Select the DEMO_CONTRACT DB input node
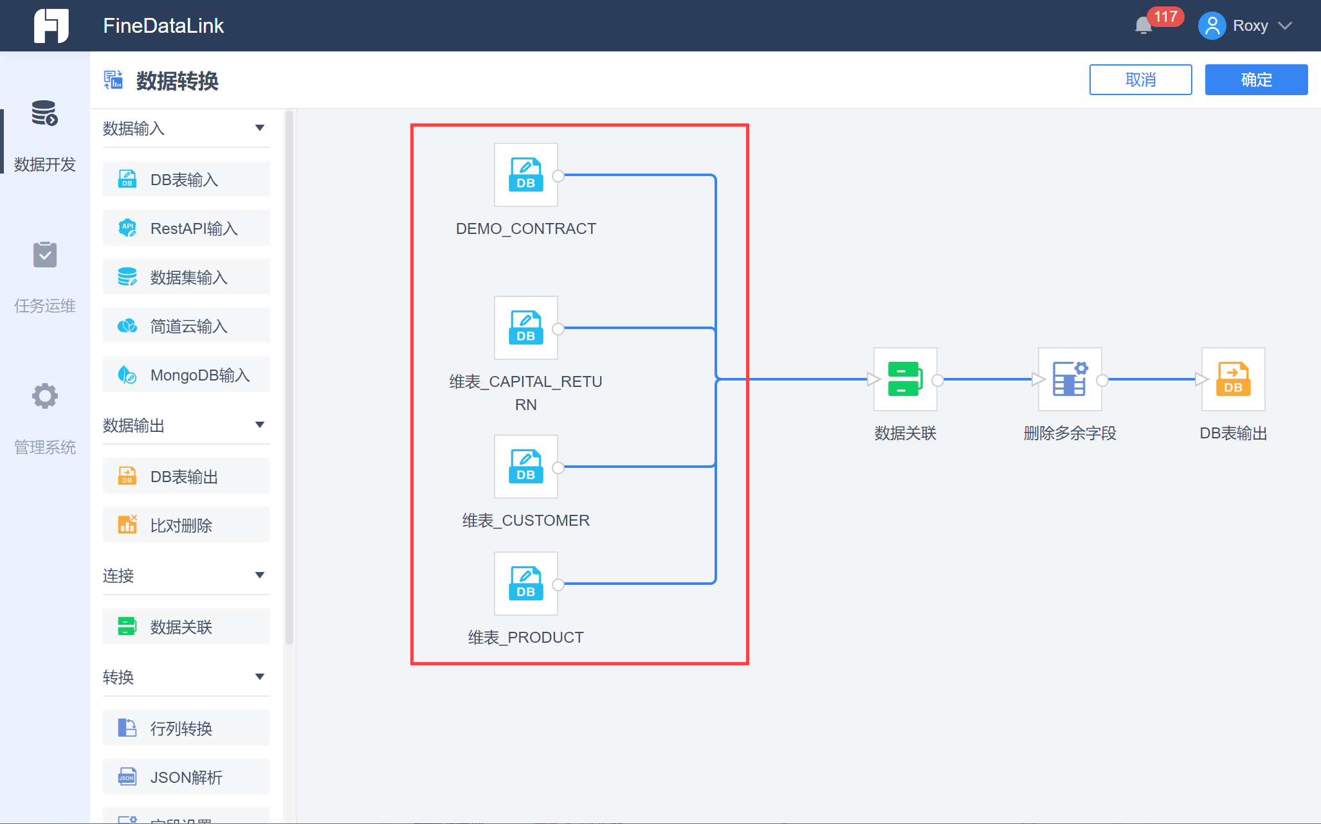Image resolution: width=1321 pixels, height=824 pixels. pyautogui.click(x=525, y=175)
